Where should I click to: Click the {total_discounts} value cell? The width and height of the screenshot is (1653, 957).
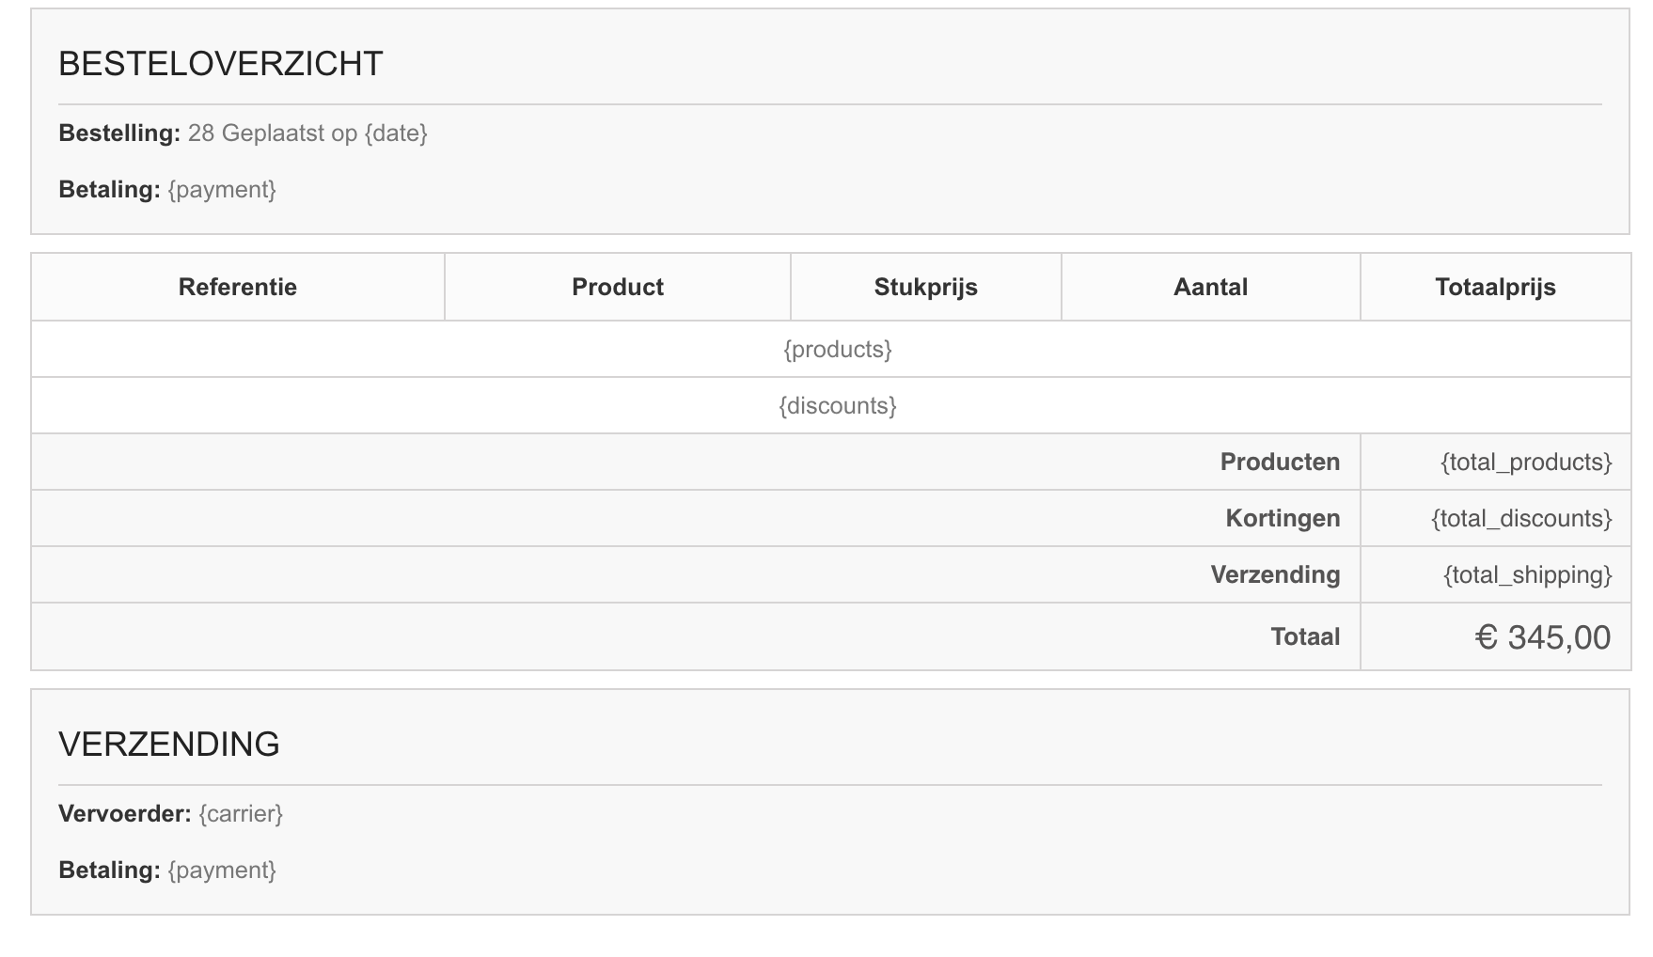(1496, 518)
